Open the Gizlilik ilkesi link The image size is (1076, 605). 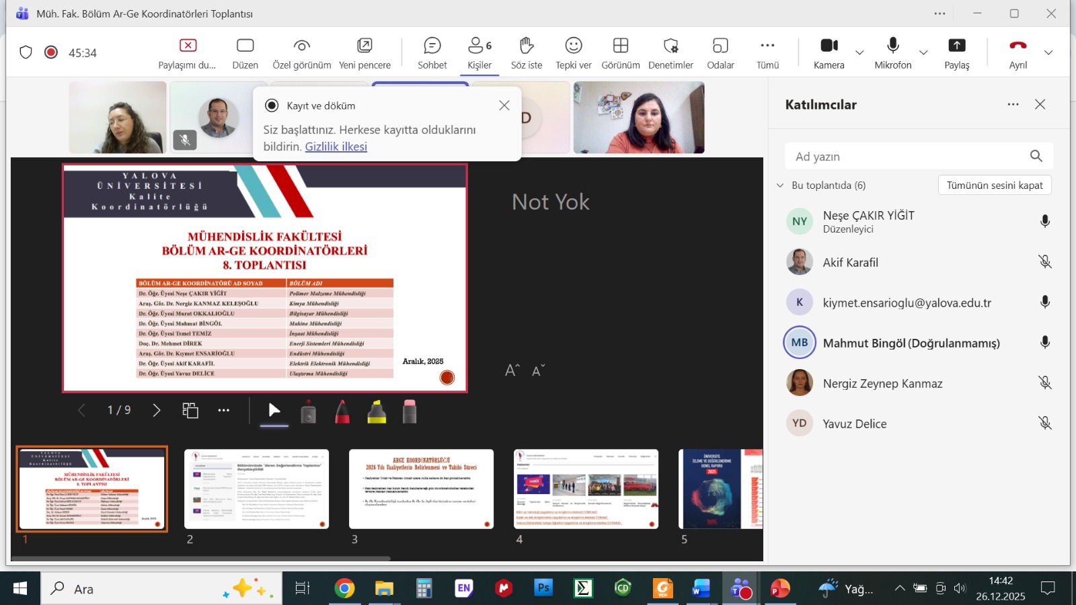click(x=336, y=147)
